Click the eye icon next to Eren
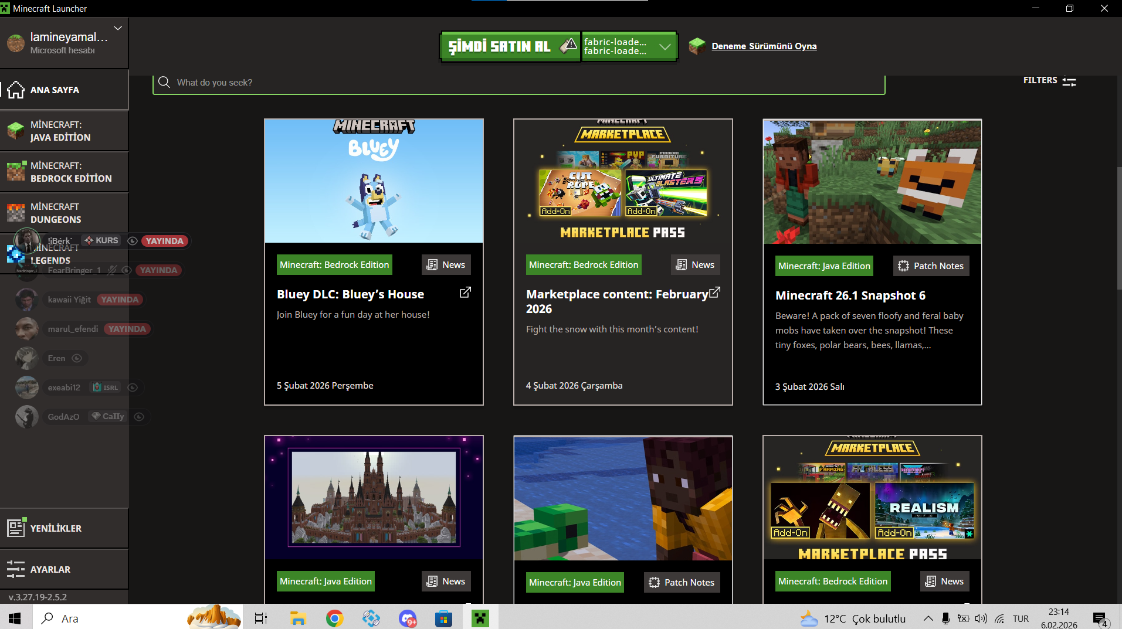 click(x=77, y=358)
